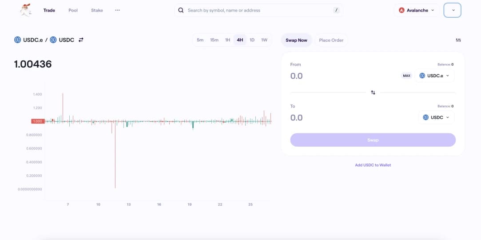Select the 5m chart interval

pos(200,40)
